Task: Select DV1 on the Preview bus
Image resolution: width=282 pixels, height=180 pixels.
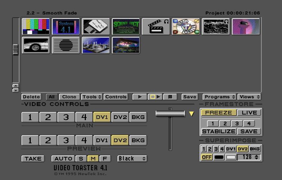Action: [102, 140]
